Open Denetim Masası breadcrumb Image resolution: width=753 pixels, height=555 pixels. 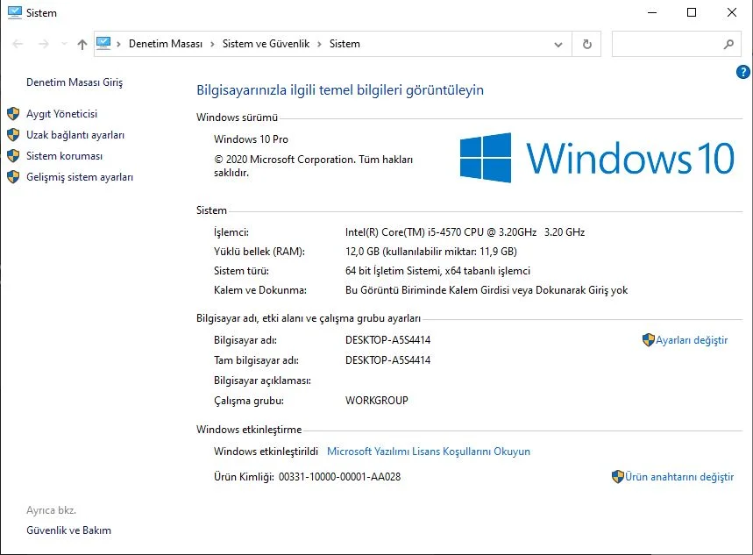(x=166, y=44)
